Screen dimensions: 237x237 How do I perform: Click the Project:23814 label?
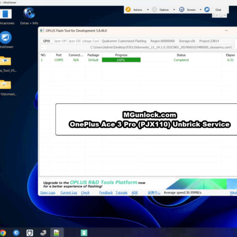pyautogui.click(x=209, y=41)
